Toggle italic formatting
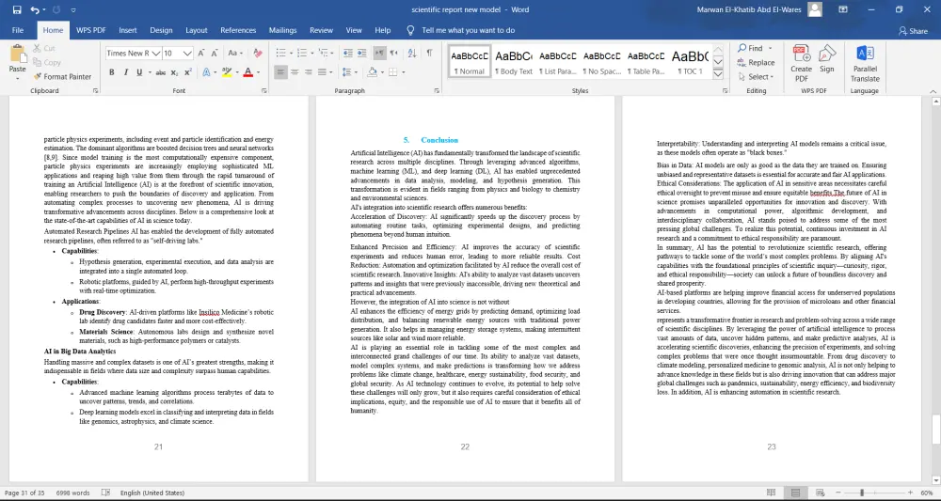This screenshot has width=941, height=501. 125,72
